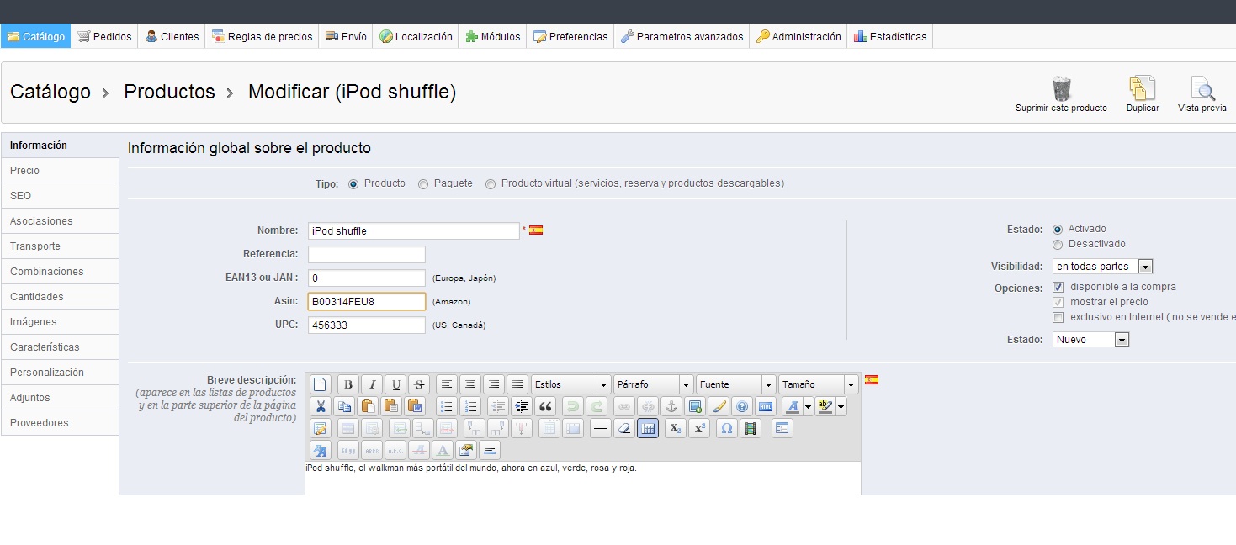Insert media film-strip icon
Screen dimensions: 1236x545
click(x=751, y=428)
